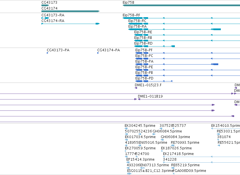
Task: Click the EK270059.5prime EST label
Action: [140, 149]
